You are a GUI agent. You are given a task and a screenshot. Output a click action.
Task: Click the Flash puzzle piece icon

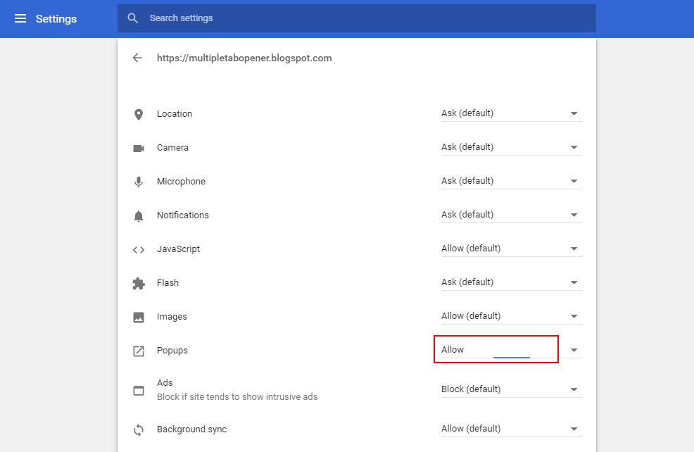(x=139, y=283)
